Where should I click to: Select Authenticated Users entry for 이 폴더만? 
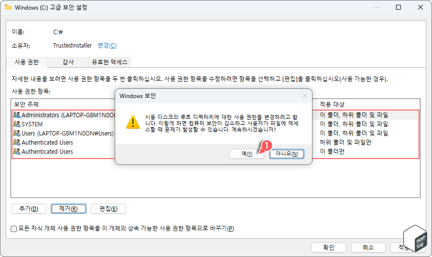(216, 151)
